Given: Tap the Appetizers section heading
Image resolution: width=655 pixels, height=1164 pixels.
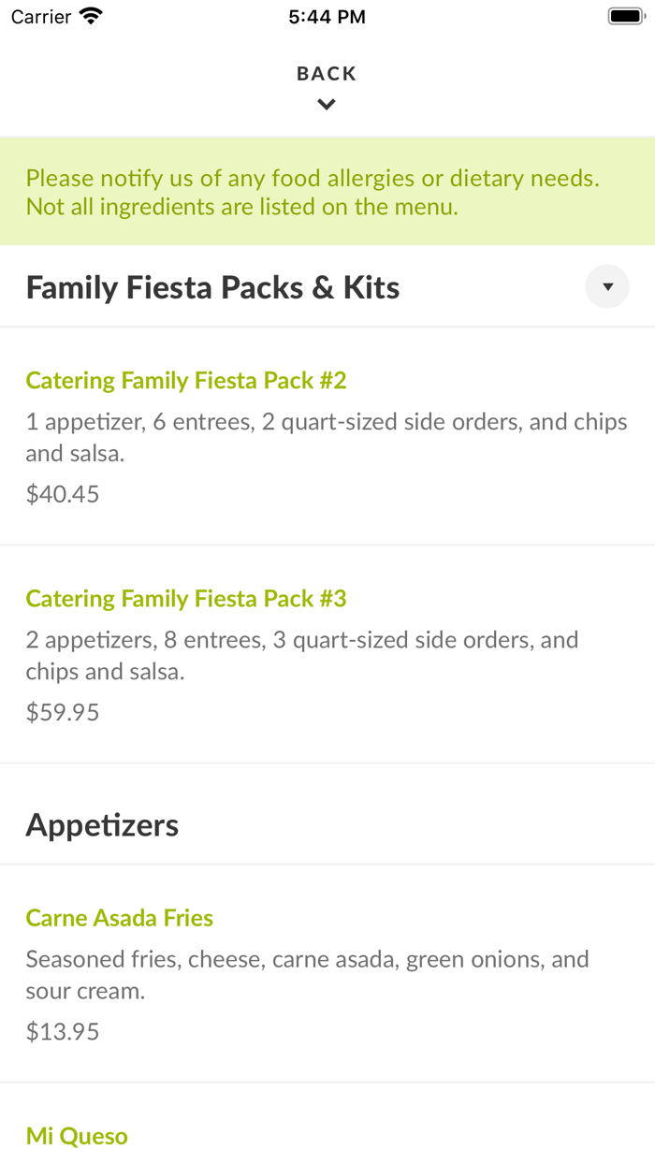Looking at the screenshot, I should coord(102,825).
